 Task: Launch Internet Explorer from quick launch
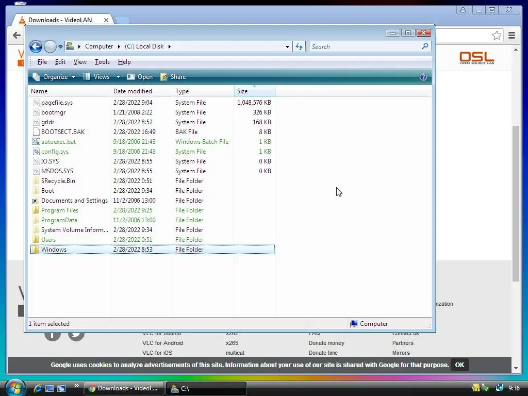(x=37, y=388)
